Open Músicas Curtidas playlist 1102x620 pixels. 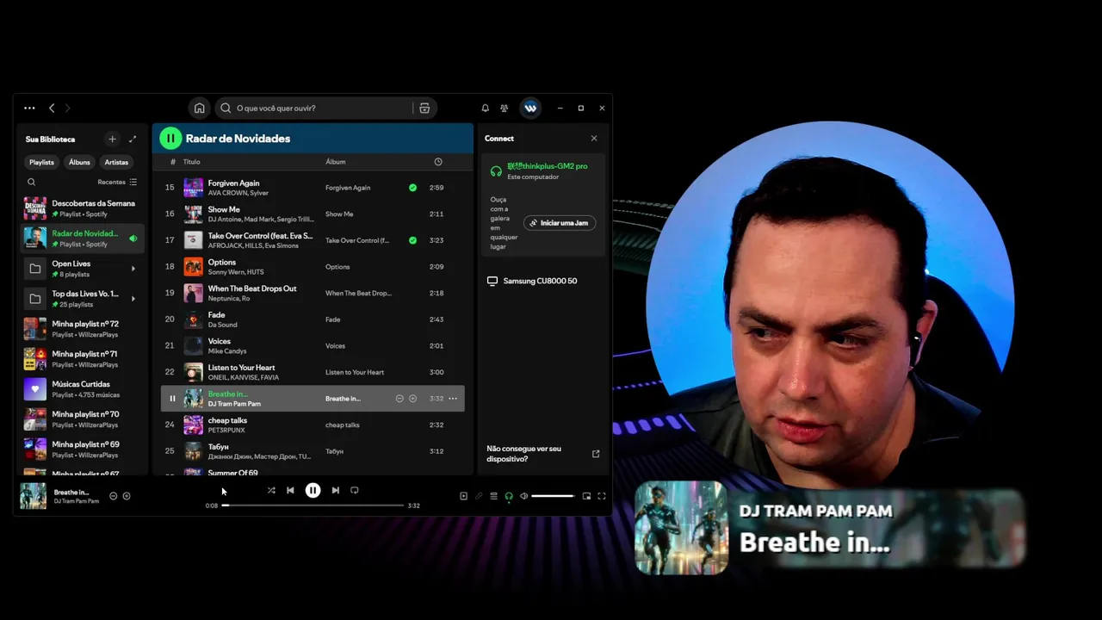click(83, 389)
